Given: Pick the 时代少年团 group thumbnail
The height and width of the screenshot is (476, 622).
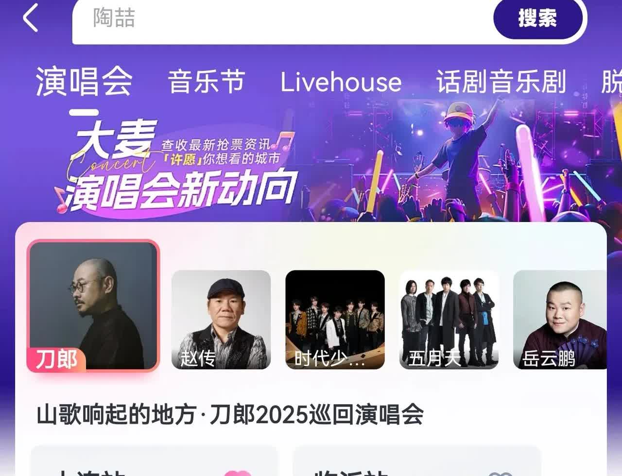Looking at the screenshot, I should [335, 320].
